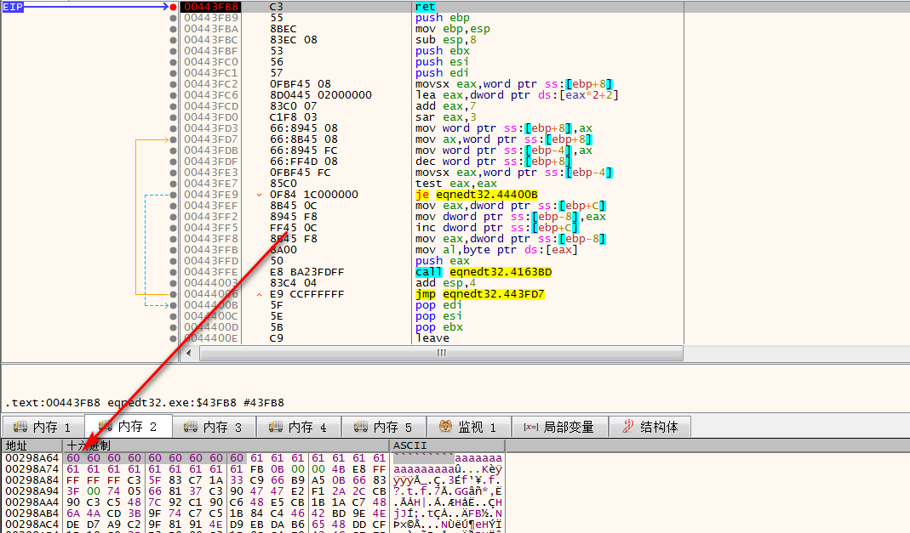Switch to the 内存 3 dump tab
The width and height of the screenshot is (910, 533).
tap(213, 427)
